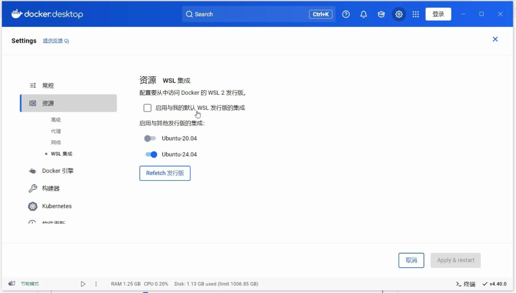Click the 登录 sign-in button
This screenshot has height=293, width=516.
pos(438,14)
